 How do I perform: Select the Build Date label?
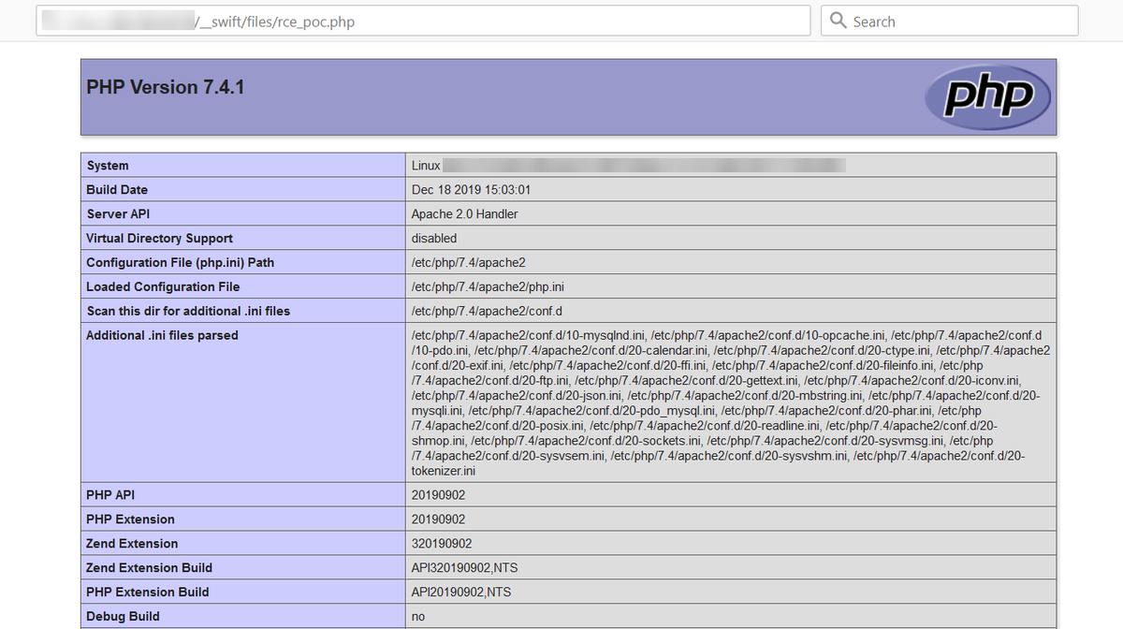coord(117,190)
